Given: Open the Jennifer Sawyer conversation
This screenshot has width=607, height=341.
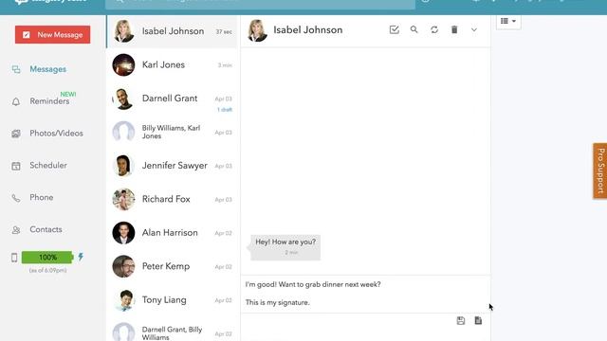Looking at the screenshot, I should point(172,166).
